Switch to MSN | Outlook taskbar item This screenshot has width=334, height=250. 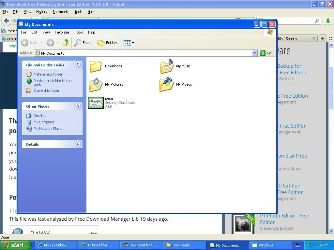pos(55,245)
